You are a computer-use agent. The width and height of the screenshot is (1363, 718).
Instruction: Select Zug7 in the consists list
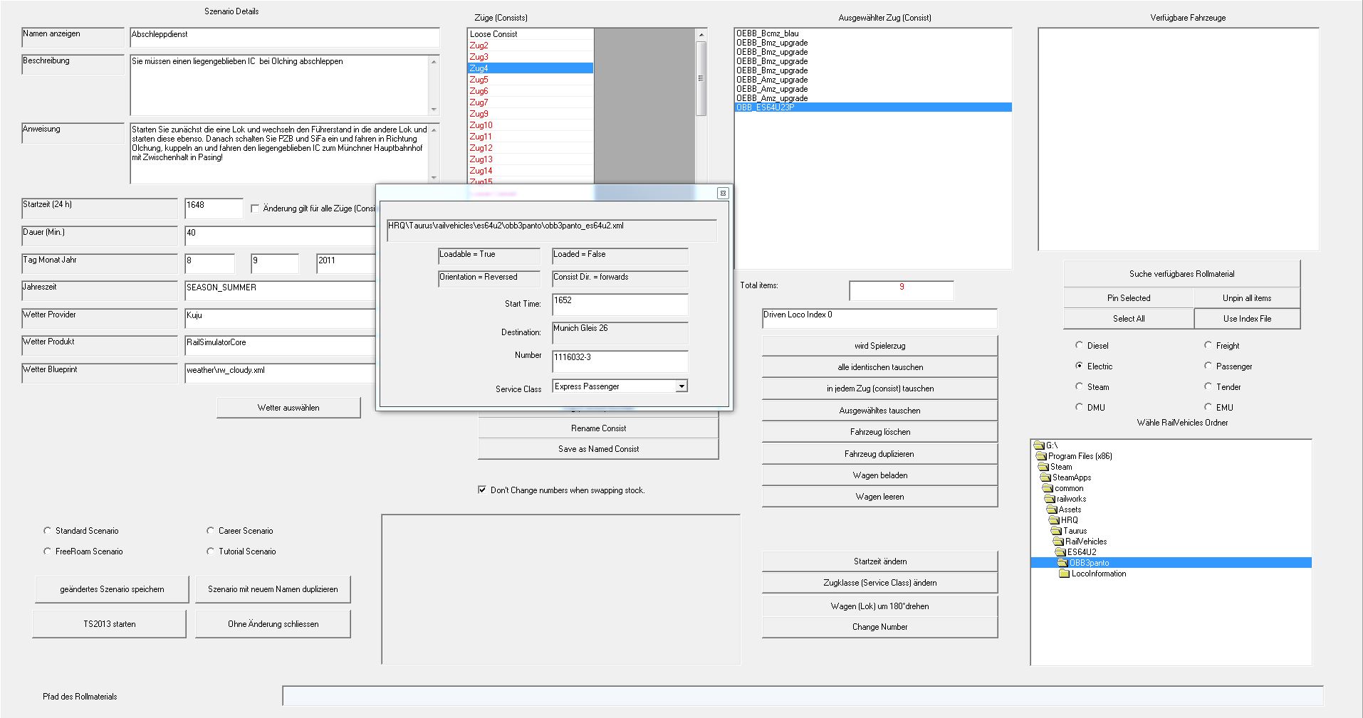click(479, 102)
